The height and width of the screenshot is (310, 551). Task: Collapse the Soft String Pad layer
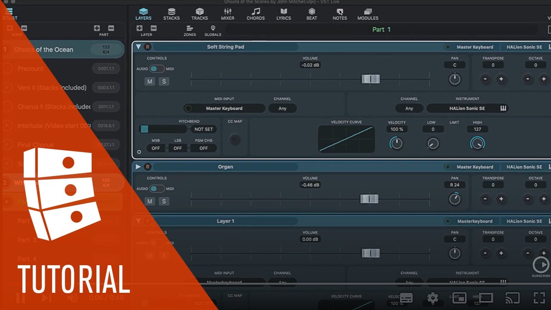pyautogui.click(x=138, y=47)
